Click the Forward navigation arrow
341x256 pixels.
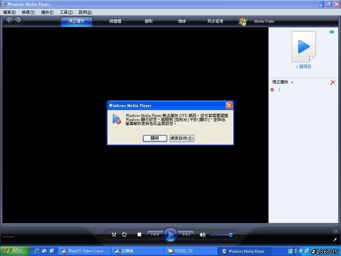click(19, 21)
